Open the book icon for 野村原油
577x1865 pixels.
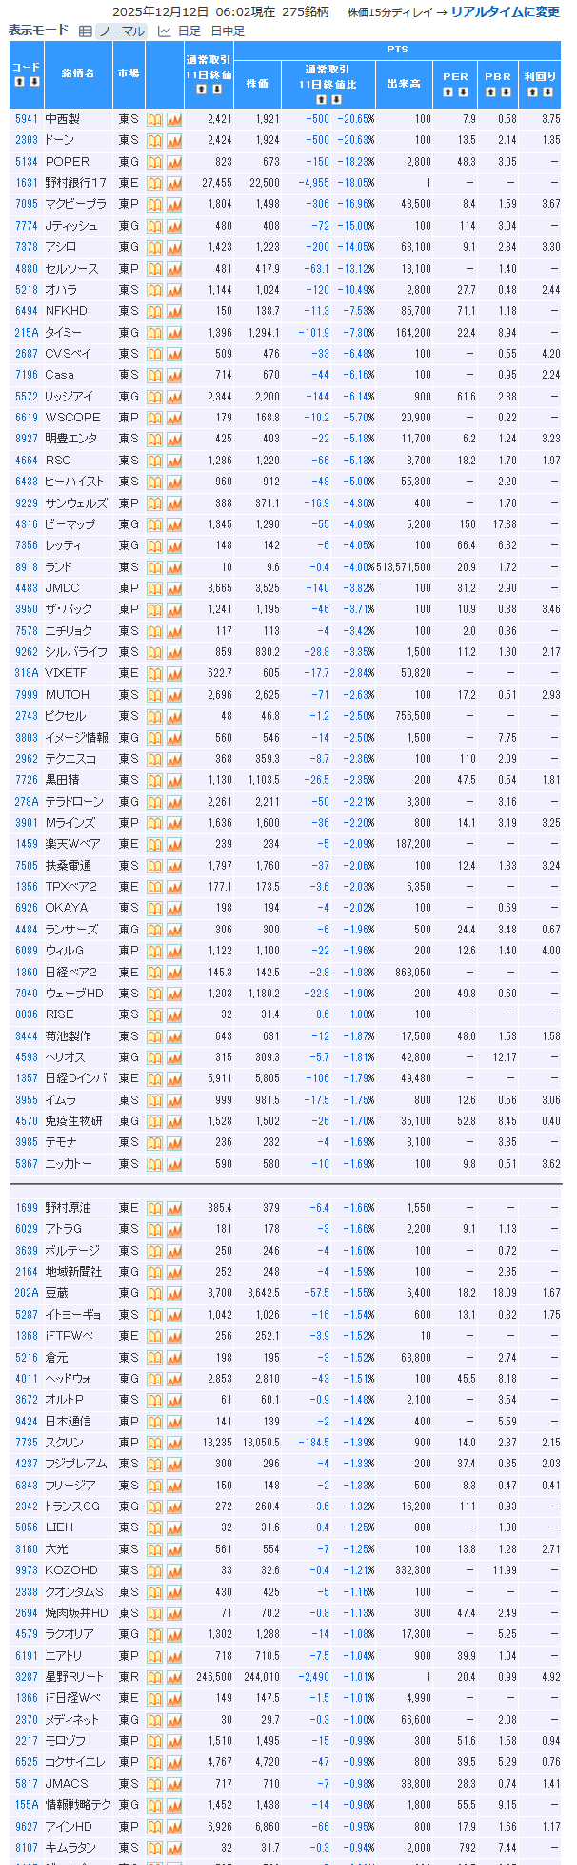click(155, 1208)
